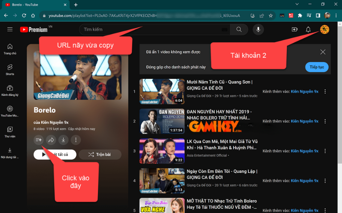Open media control icon in Chrome toolbar
The image size is (342, 213).
point(309,16)
